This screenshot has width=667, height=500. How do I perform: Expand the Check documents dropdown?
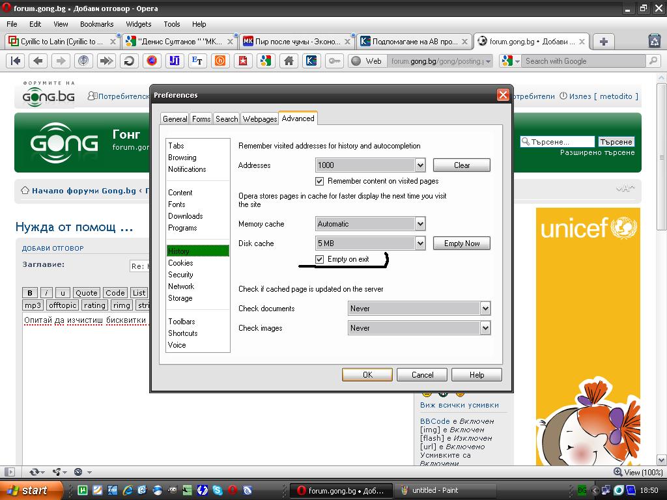(x=485, y=308)
